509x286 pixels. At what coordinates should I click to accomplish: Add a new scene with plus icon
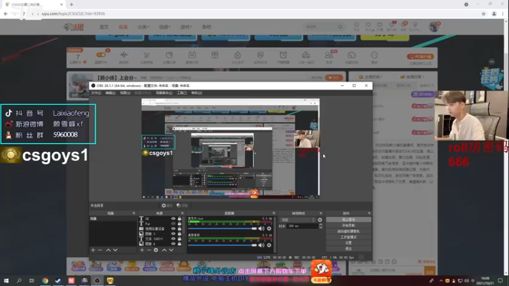tap(93, 250)
